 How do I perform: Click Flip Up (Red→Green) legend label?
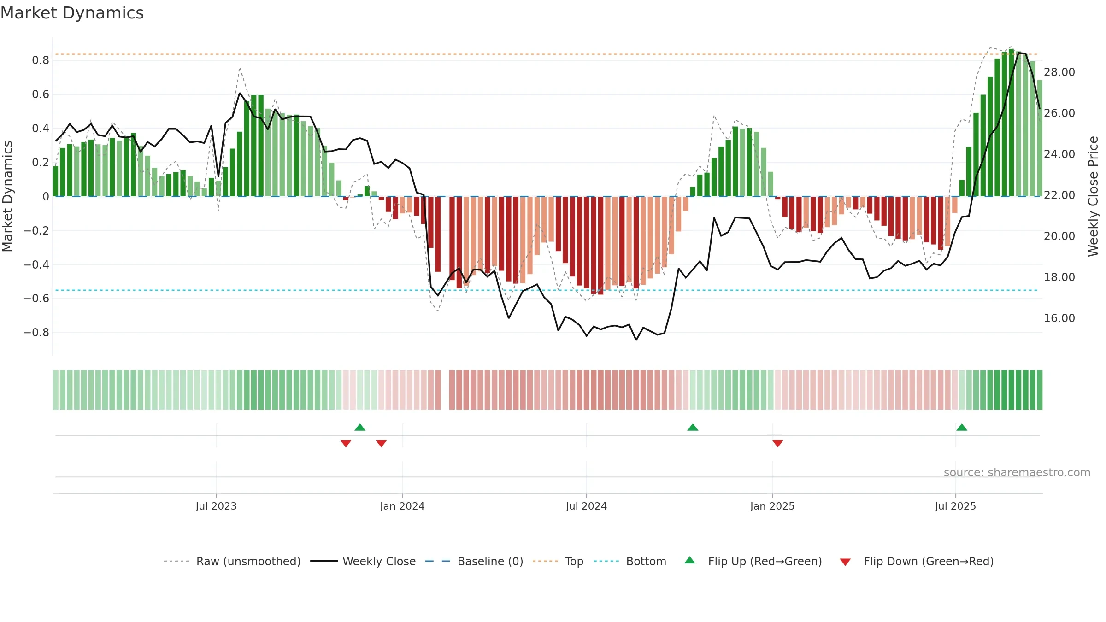pos(765,561)
